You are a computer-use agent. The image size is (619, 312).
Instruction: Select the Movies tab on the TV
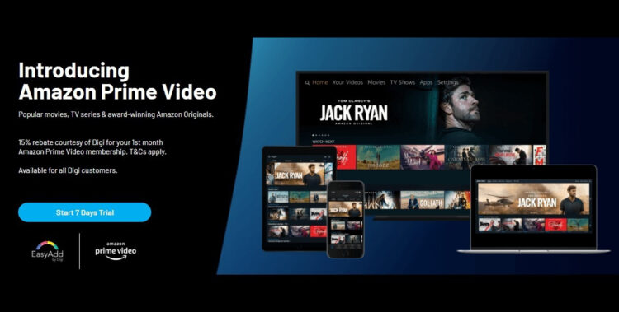376,82
